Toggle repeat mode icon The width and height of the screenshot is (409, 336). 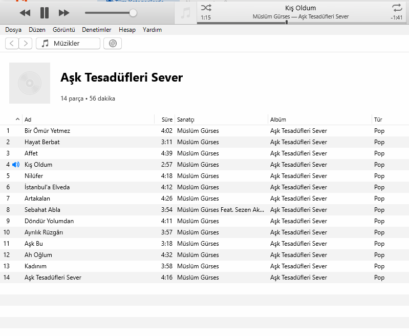[x=397, y=8]
